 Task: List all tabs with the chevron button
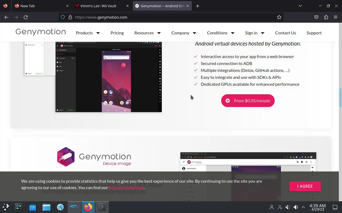(300, 6)
